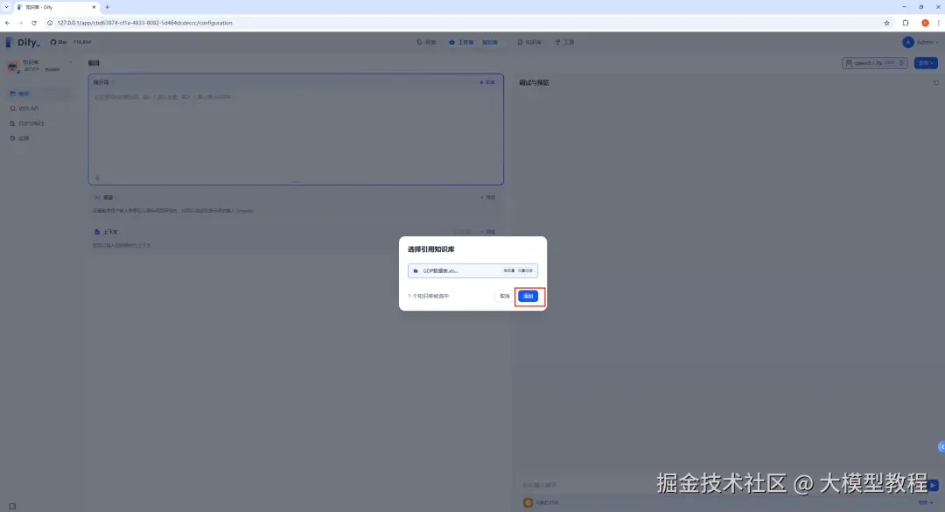This screenshot has width=945, height=512.
Task: Click the Admin avatar circle
Action: [907, 42]
